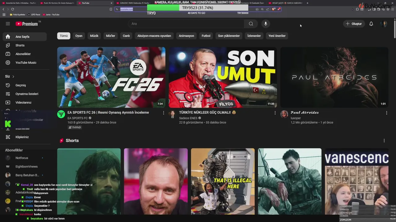Select the Animasyon filter chip
This screenshot has height=222, width=396.
[186, 36]
